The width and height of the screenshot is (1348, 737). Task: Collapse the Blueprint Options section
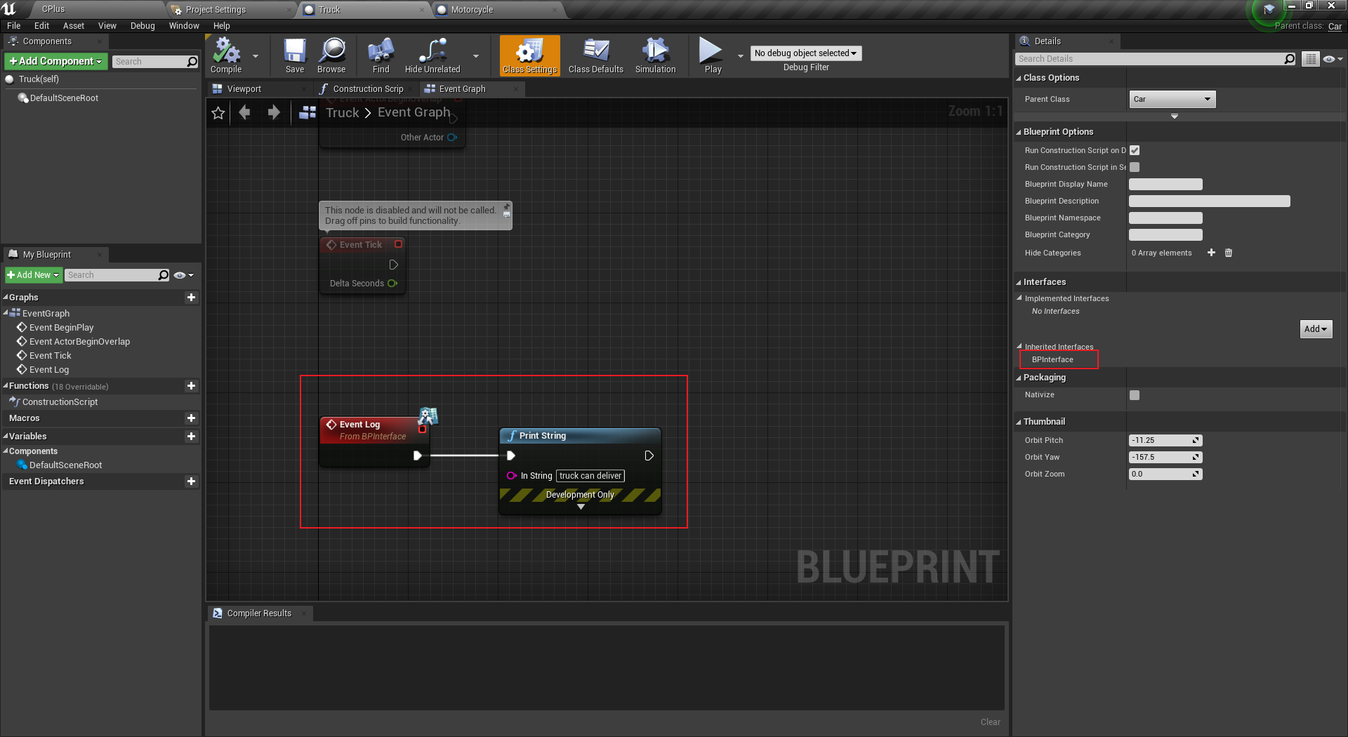tap(1019, 132)
